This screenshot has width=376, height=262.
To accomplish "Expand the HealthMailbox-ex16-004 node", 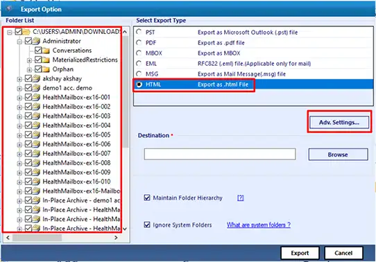I will click(x=19, y=126).
